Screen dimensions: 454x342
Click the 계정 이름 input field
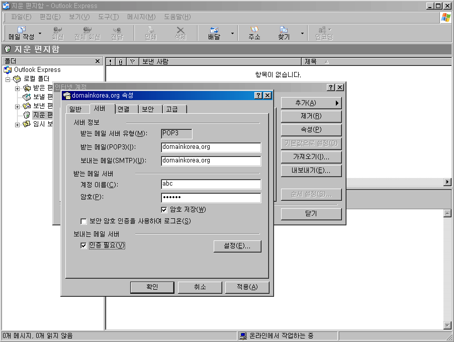click(211, 184)
